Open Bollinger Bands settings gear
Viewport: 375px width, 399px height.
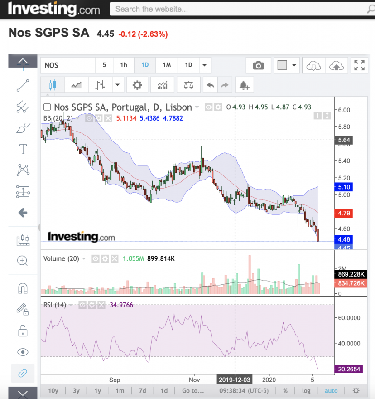pos(99,118)
